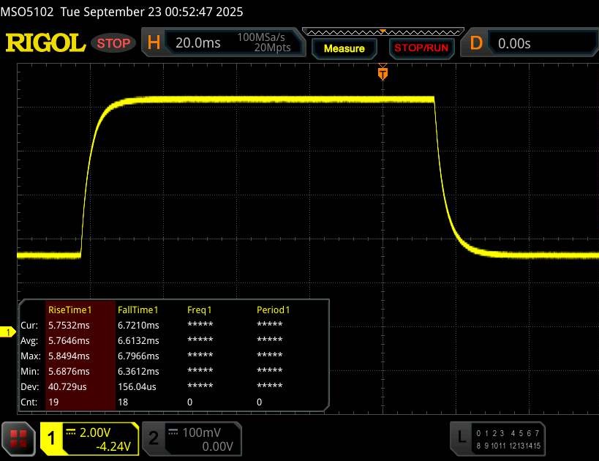Select the Period1 measurement column header

pyautogui.click(x=273, y=310)
